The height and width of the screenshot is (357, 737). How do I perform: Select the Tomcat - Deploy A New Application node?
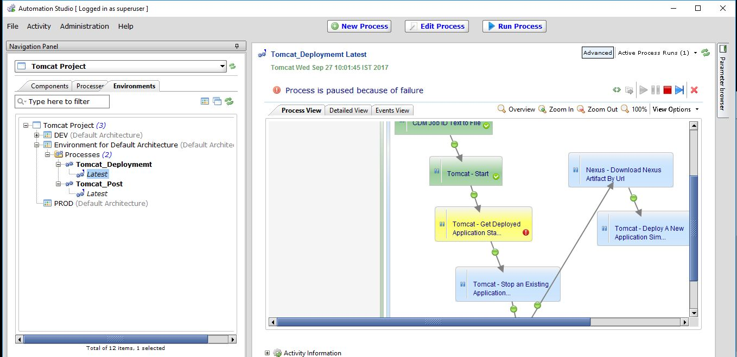pyautogui.click(x=644, y=229)
